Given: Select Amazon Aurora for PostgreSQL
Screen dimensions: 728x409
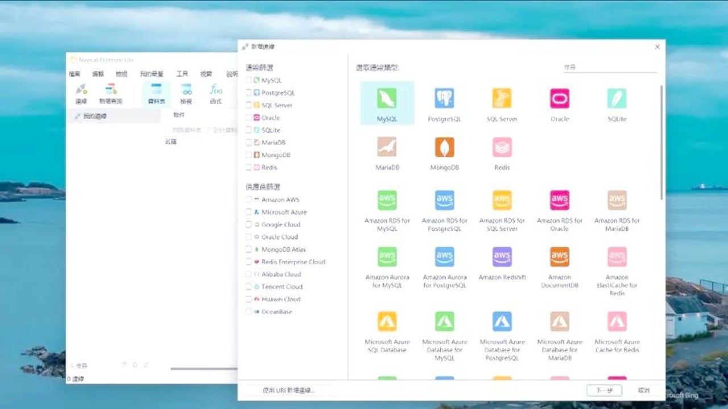Looking at the screenshot, I should (444, 268).
